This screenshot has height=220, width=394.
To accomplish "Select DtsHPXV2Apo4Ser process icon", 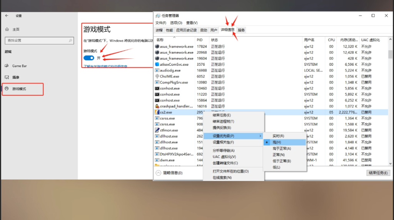I will [157, 154].
